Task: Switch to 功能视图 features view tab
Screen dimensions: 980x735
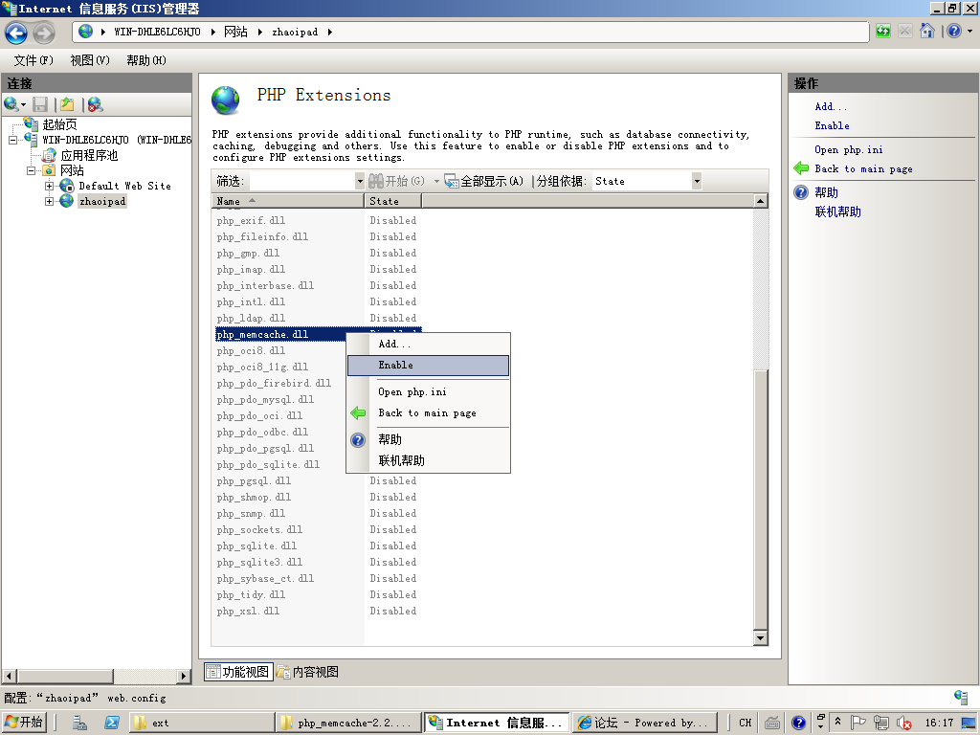Action: tap(238, 672)
